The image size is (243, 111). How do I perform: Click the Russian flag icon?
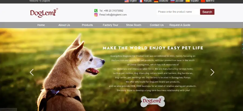point(173,1)
